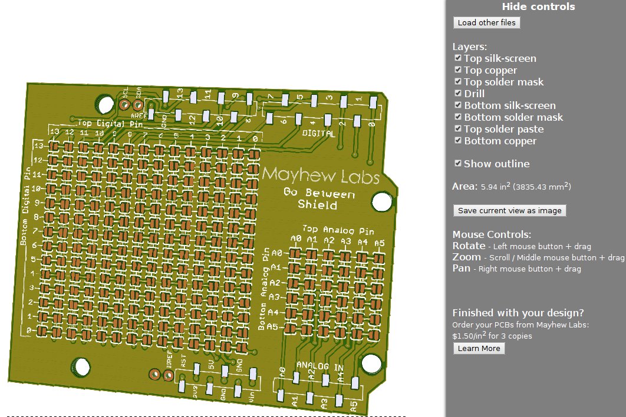Click the AREF silkscreen label
The image size is (626, 417).
(139, 115)
